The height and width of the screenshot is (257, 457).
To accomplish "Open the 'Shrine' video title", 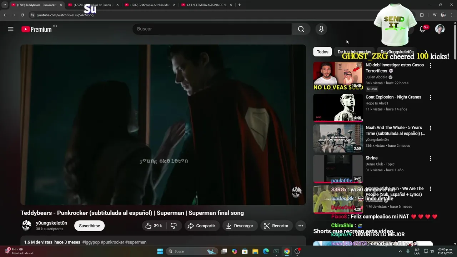I will 372,158.
